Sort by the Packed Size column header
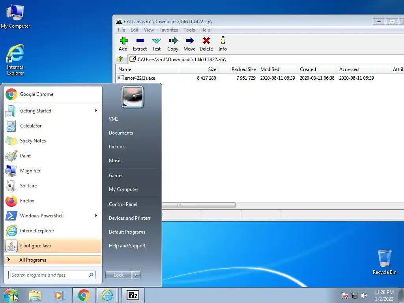 [x=238, y=69]
